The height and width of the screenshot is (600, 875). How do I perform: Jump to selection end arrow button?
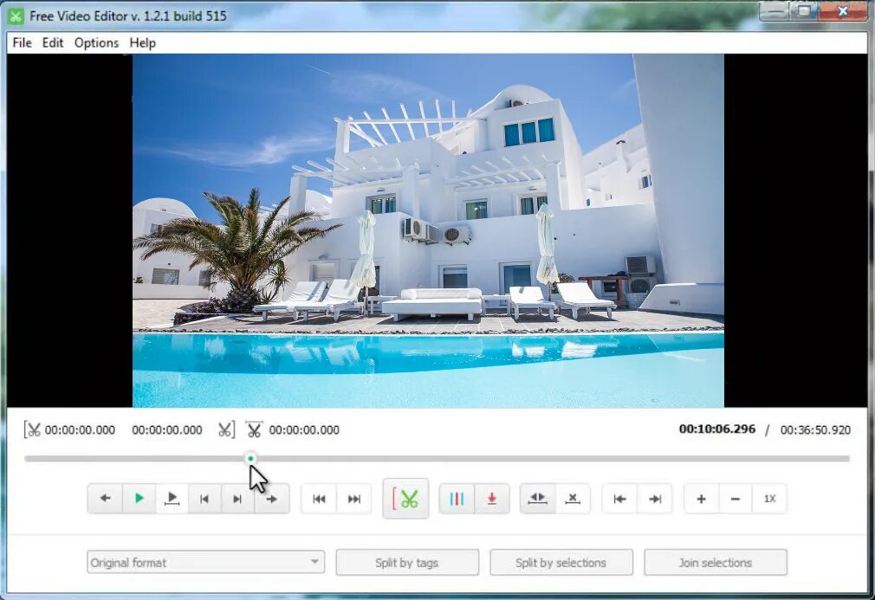(x=655, y=499)
